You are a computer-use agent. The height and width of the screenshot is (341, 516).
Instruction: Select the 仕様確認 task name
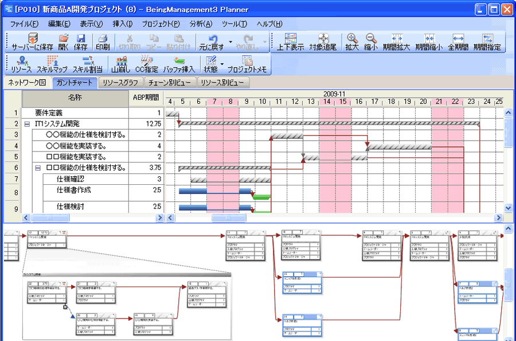71,179
